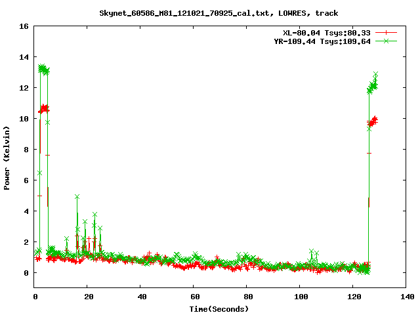Select the XL-80.04 Tsys:80.33 legend label
The height and width of the screenshot is (315, 420).
click(327, 32)
